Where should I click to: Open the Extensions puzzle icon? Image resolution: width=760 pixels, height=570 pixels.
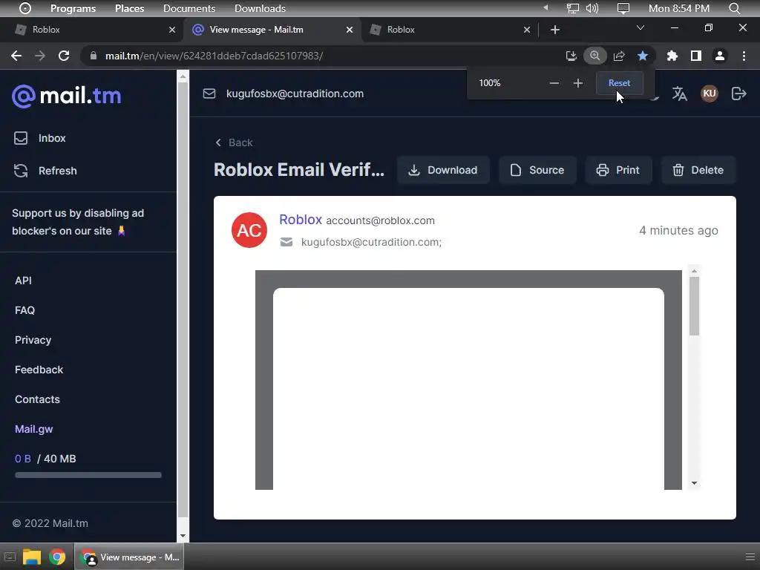coord(672,56)
